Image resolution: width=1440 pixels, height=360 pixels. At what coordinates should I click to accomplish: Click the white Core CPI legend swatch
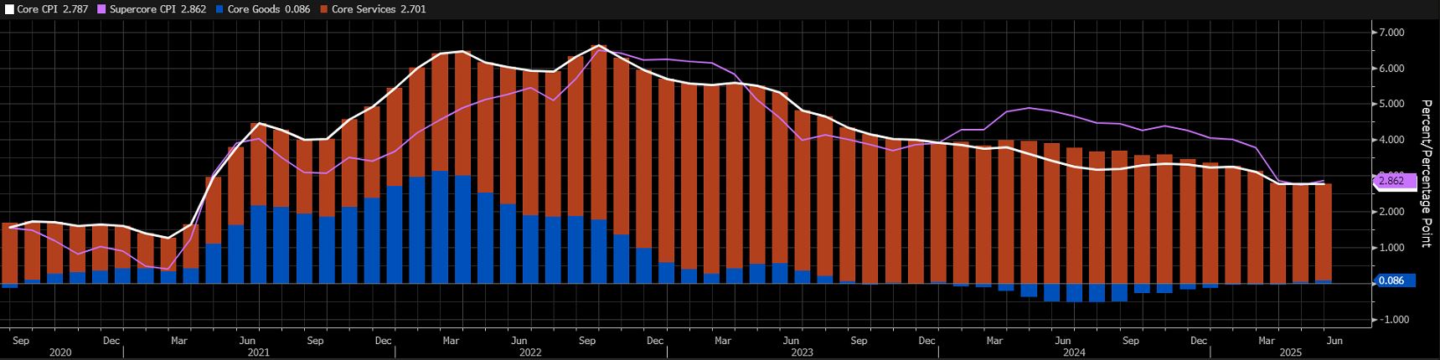[9, 9]
